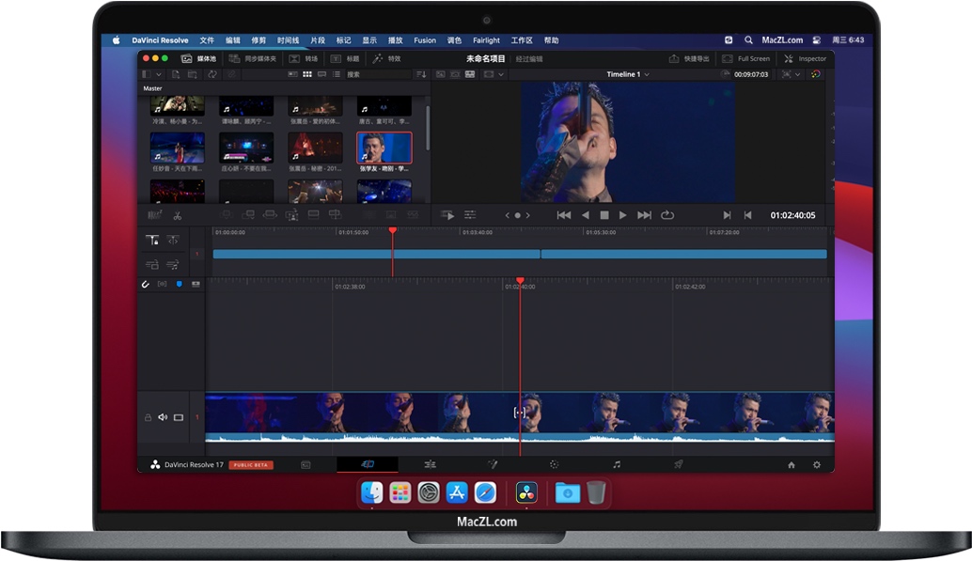This screenshot has width=972, height=561.
Task: Open the safe area overlay dropdown arrow
Action: (x=798, y=74)
